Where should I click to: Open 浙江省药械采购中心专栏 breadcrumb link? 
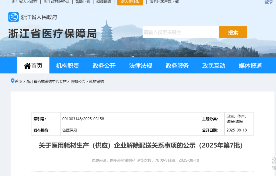pyautogui.click(x=46, y=82)
